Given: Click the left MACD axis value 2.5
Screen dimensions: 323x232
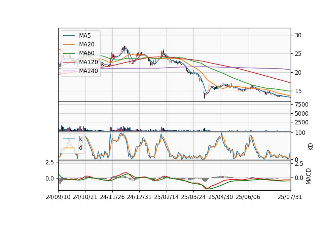Looking at the screenshot, I should [x=50, y=162].
